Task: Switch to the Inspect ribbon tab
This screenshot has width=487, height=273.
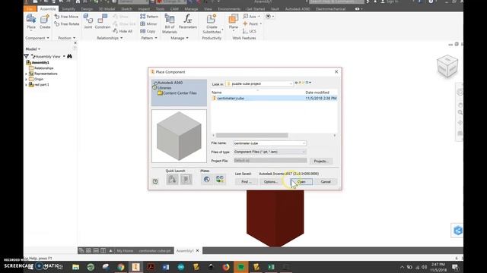Action: (144, 9)
